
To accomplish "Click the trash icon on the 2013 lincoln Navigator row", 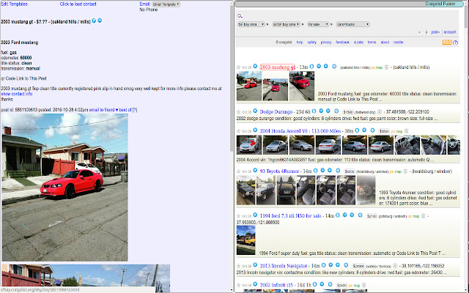I will 395,266.
